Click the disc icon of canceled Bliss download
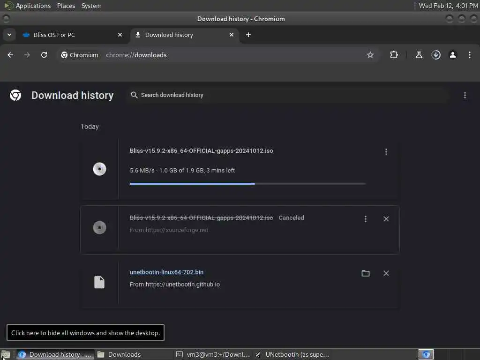 99,227
